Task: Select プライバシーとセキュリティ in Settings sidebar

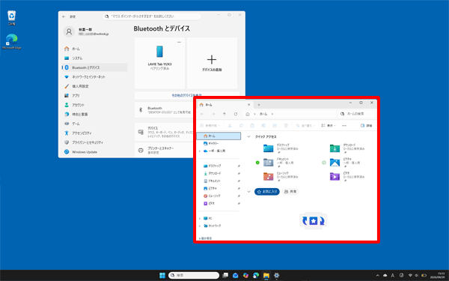Action: tap(94, 142)
